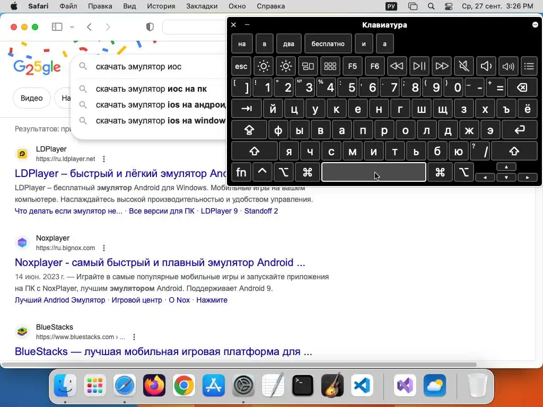Click the F6 key
Image resolution: width=543 pixels, height=407 pixels.
click(x=374, y=66)
